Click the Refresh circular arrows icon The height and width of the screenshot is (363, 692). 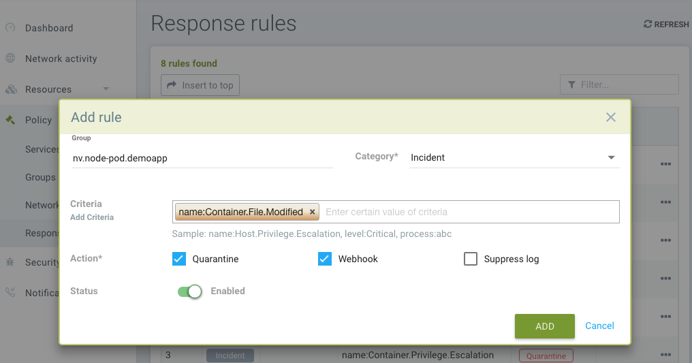[648, 24]
